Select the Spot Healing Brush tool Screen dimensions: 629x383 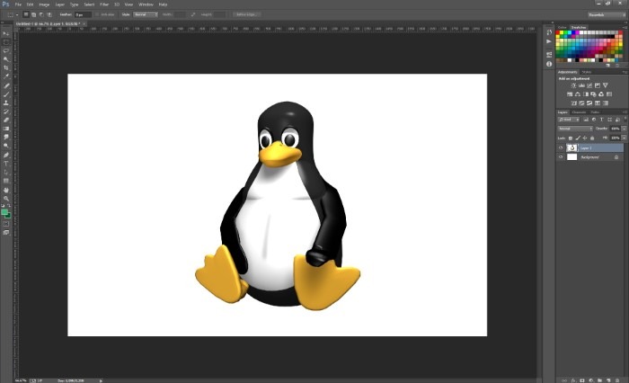click(x=5, y=85)
